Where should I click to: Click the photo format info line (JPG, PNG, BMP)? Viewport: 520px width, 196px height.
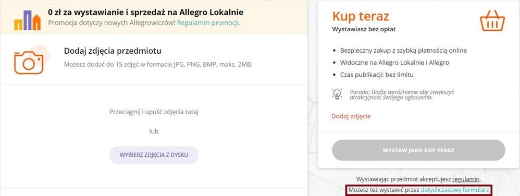(158, 64)
